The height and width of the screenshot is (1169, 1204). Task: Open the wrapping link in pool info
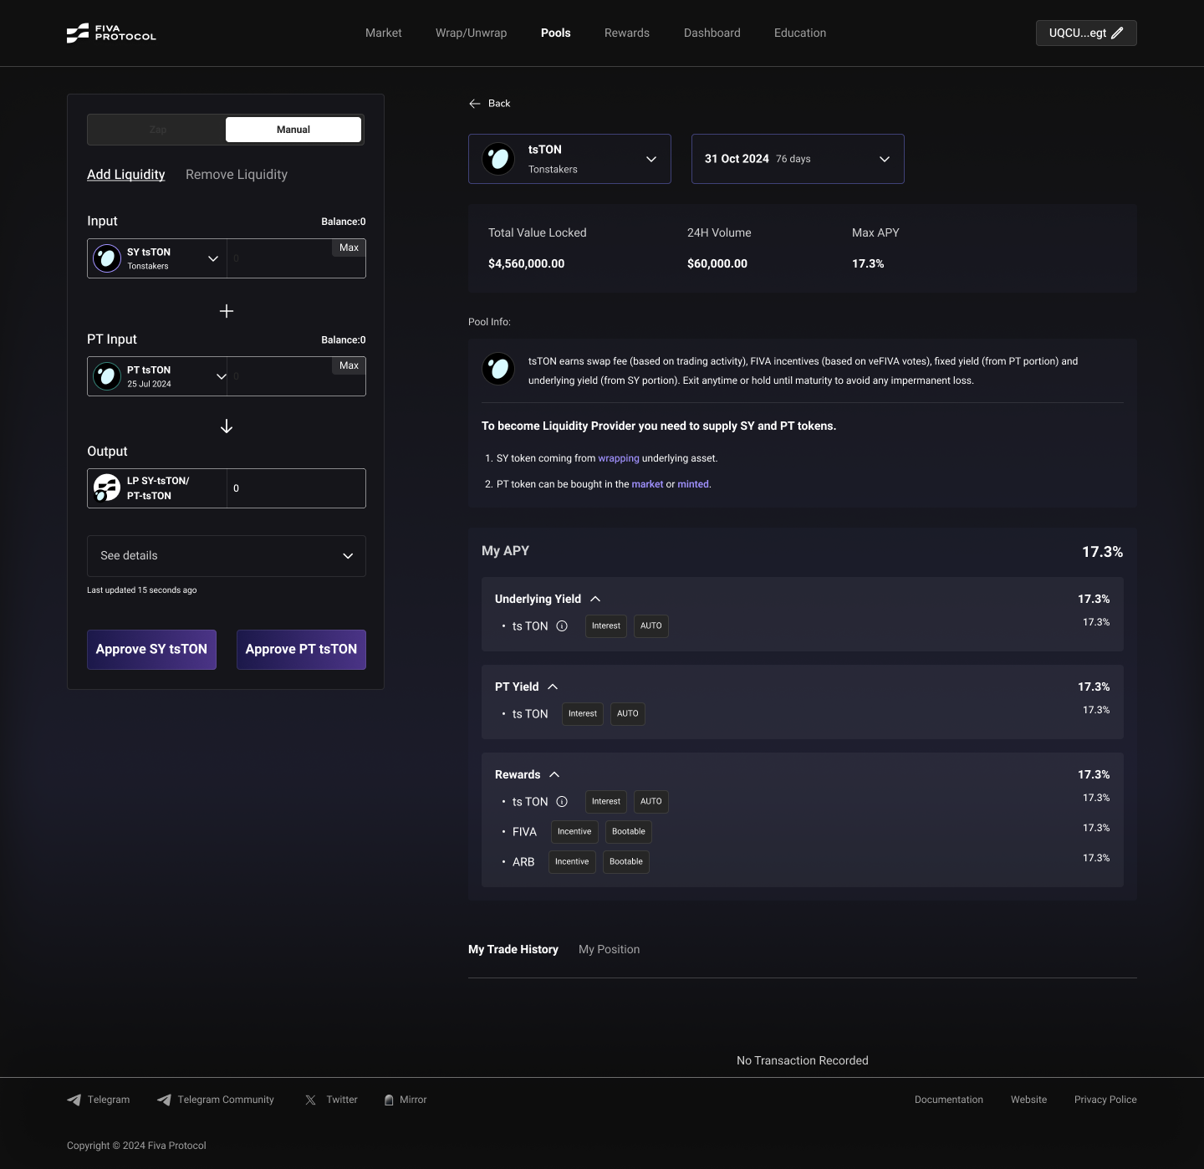tap(618, 458)
